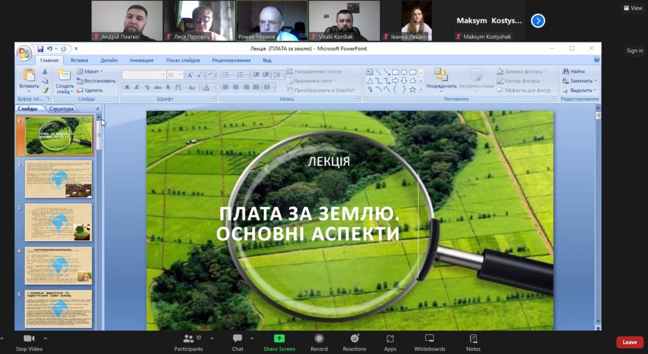Viewport: 648px width, 354px height.
Task: Click the Sign in button
Action: (x=635, y=51)
